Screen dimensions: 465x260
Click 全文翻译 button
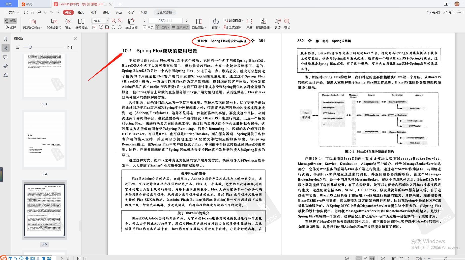pyautogui.click(x=232, y=27)
